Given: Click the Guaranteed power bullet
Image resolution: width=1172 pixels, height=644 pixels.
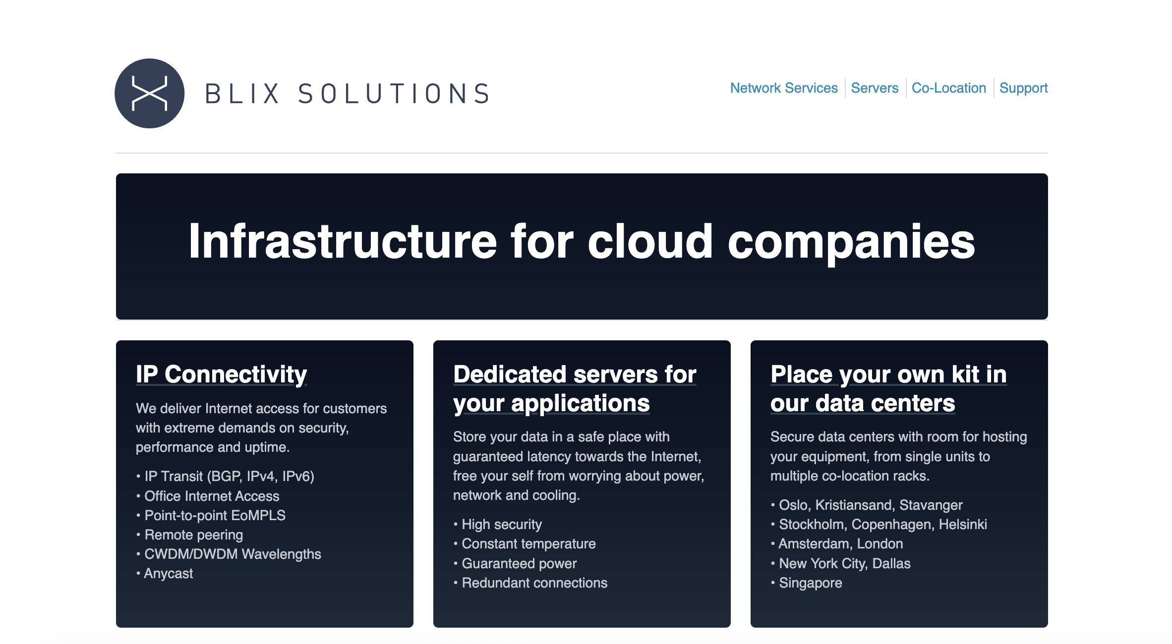Looking at the screenshot, I should pyautogui.click(x=519, y=563).
